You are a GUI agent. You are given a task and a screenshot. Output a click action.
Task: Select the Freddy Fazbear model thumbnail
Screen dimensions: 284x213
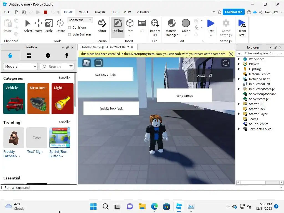pyautogui.click(x=14, y=138)
